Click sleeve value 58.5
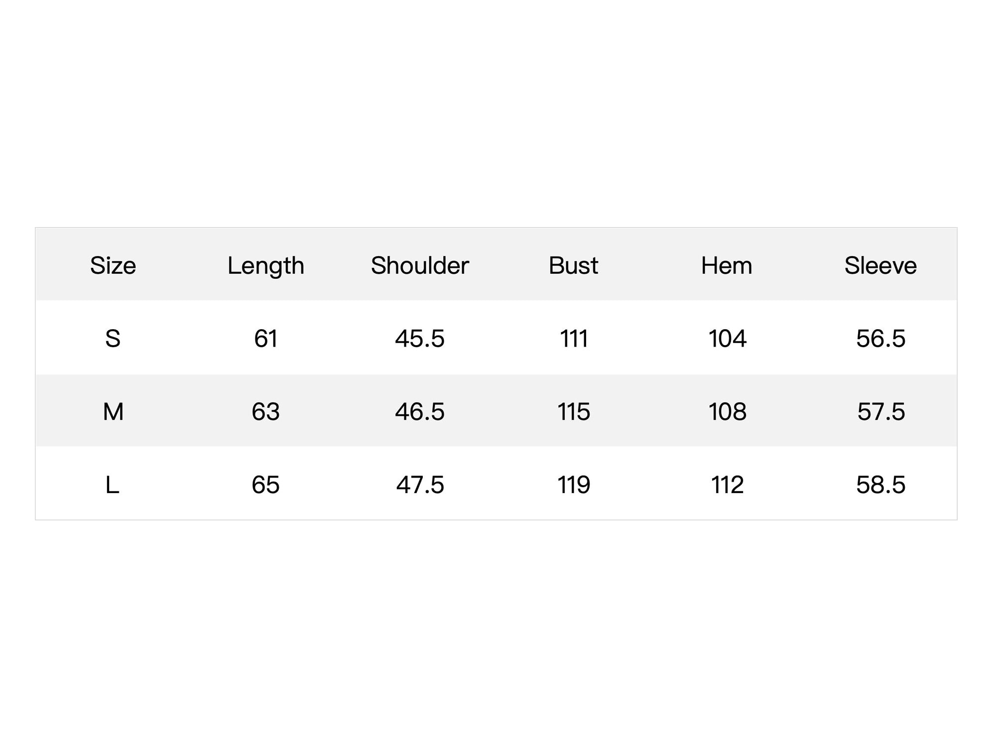 tap(880, 485)
